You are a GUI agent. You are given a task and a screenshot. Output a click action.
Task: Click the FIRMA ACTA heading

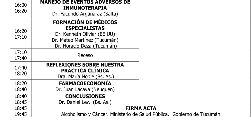(141, 108)
